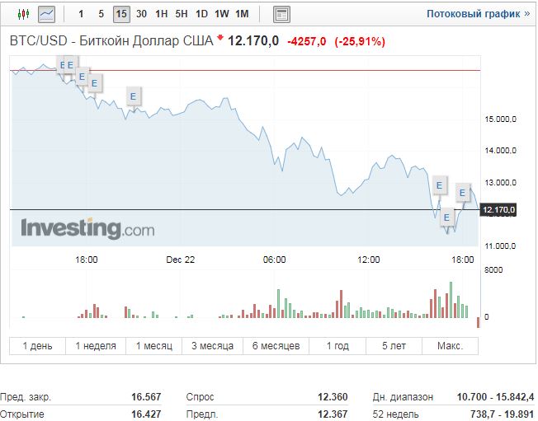The image size is (538, 421).
Task: Show the 1 день range
Action: (37, 345)
